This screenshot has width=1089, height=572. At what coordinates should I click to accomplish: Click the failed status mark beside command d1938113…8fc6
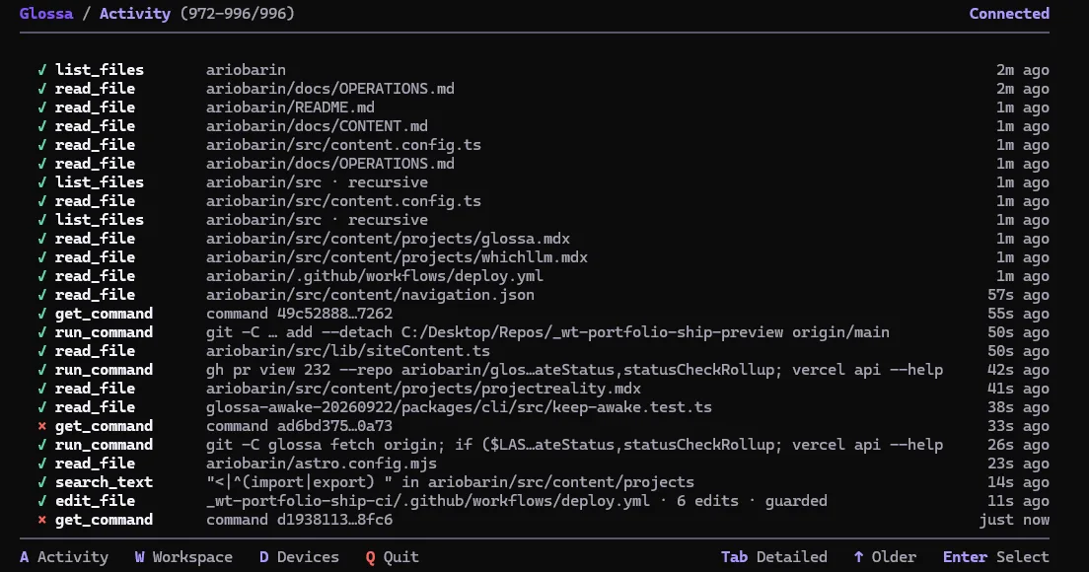click(42, 520)
